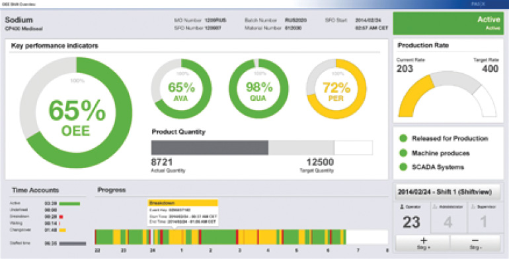Screen dimensions: 509x259
Task: Click the Sodium product title
Action: tap(19, 20)
